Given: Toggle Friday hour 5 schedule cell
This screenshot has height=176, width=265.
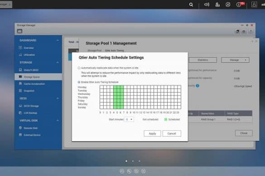Looking at the screenshot, I should (119, 101).
